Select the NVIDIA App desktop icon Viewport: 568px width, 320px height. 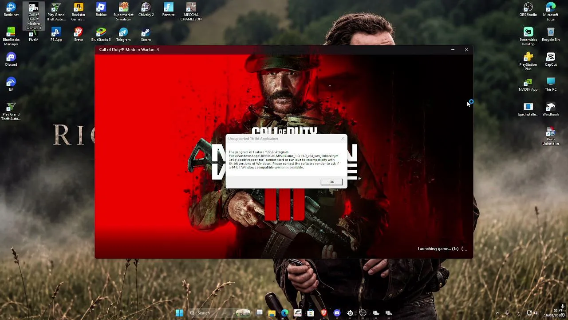pos(528,84)
